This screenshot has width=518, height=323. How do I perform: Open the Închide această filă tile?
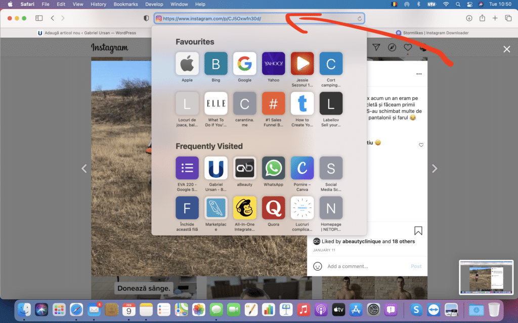(x=187, y=208)
